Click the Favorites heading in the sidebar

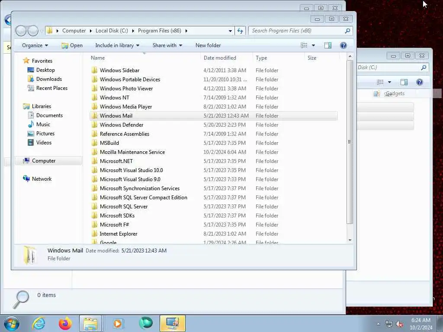(x=42, y=61)
